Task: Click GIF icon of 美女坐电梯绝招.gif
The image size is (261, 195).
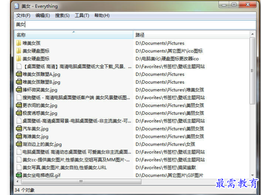Action: [x=19, y=175]
